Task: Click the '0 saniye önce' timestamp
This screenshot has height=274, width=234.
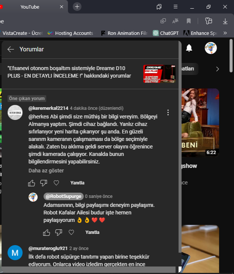Action: (x=99, y=196)
